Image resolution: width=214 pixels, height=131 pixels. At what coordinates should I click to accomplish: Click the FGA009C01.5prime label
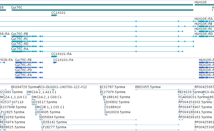click(193, 97)
